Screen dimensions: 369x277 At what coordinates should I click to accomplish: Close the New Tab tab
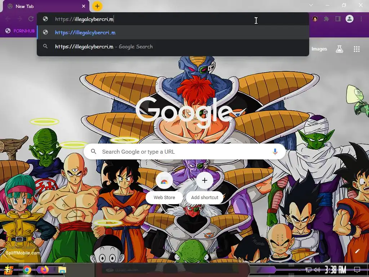84,6
